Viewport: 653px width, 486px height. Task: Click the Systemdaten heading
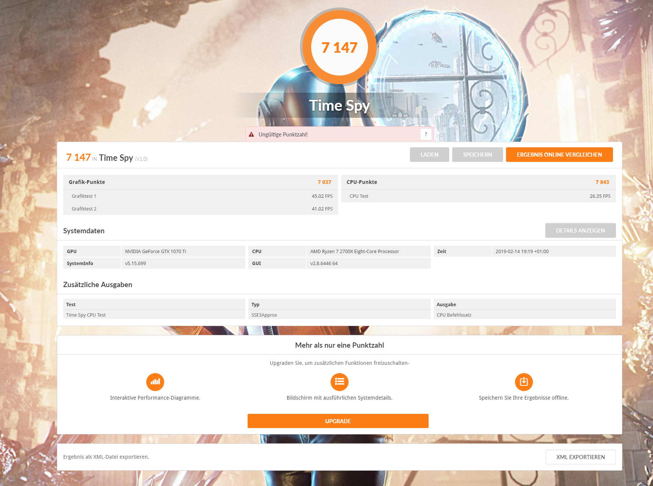(x=84, y=231)
